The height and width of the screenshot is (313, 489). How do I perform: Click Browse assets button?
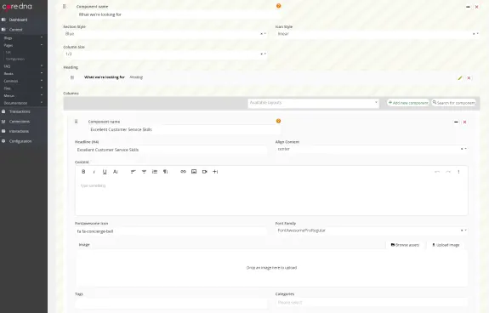pyautogui.click(x=405, y=245)
